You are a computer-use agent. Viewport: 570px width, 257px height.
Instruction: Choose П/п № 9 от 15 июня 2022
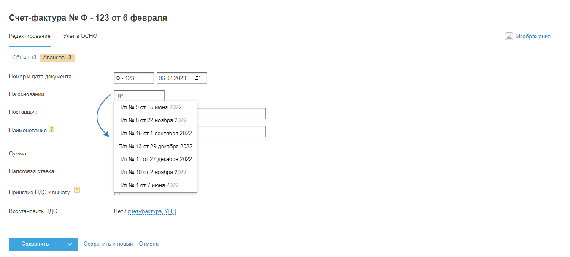click(x=150, y=107)
